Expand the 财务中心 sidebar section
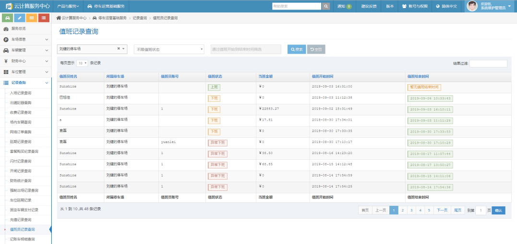517x244 pixels. [x=25, y=61]
